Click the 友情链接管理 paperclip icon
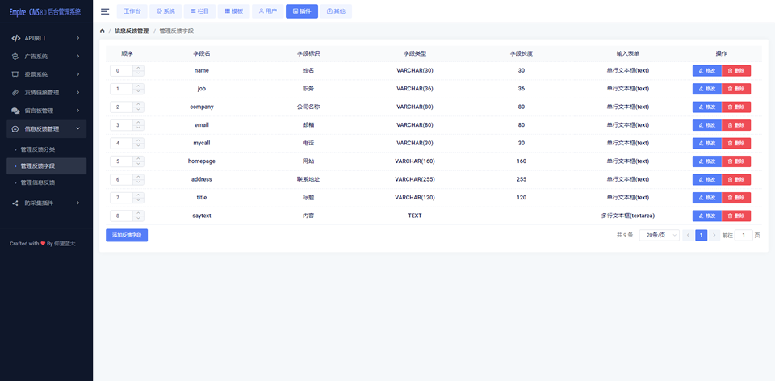 click(x=15, y=92)
